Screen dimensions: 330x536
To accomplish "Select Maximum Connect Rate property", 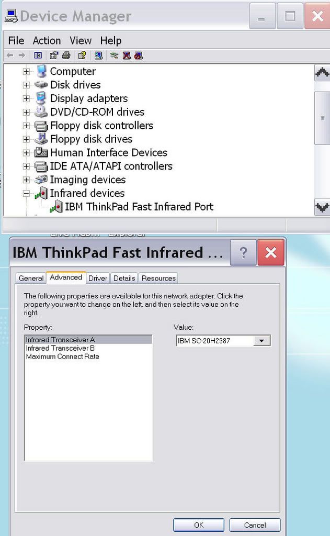I will [62, 356].
